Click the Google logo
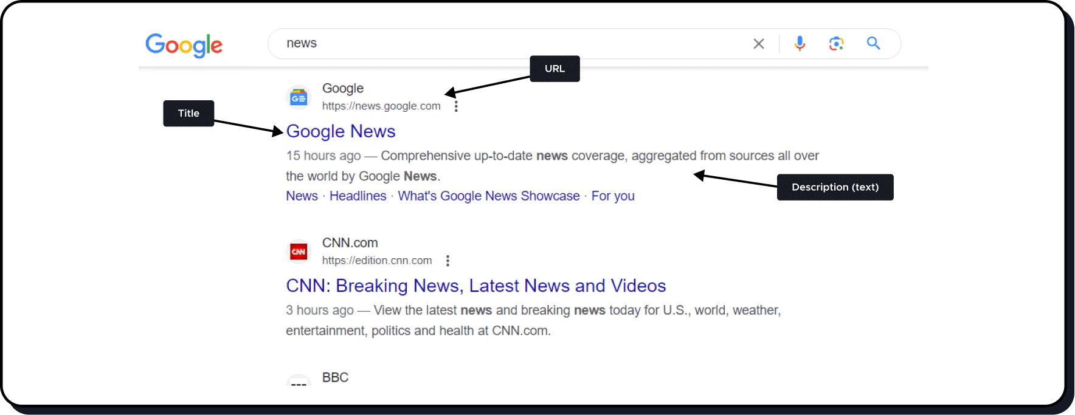Viewport: 1075px width, 415px height. click(184, 45)
